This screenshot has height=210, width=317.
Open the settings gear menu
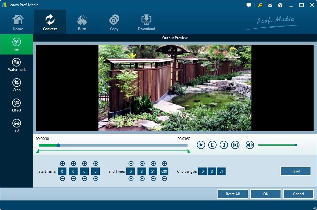tap(270, 5)
